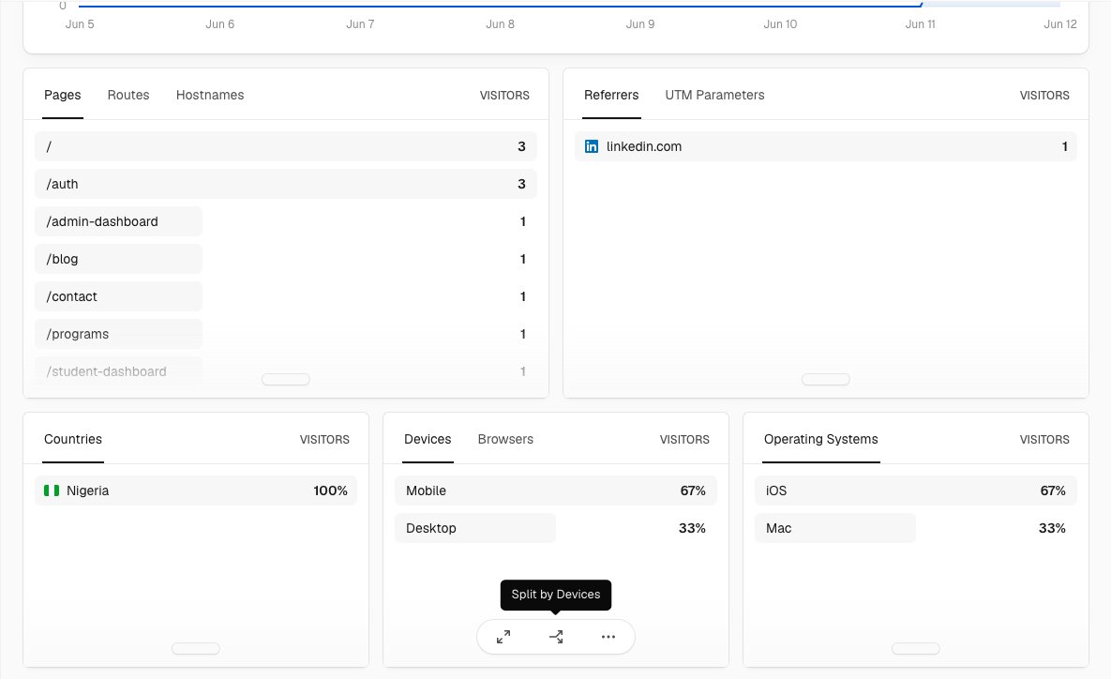Open the Hostnames tab
The width and height of the screenshot is (1111, 679).
pyautogui.click(x=210, y=95)
